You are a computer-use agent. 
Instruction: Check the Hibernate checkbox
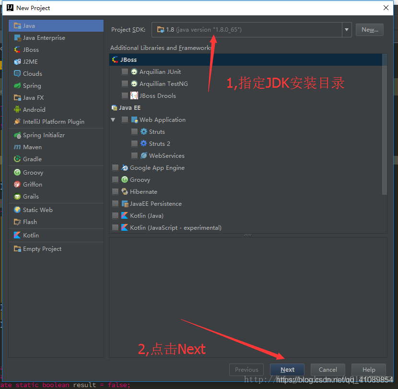coord(115,192)
